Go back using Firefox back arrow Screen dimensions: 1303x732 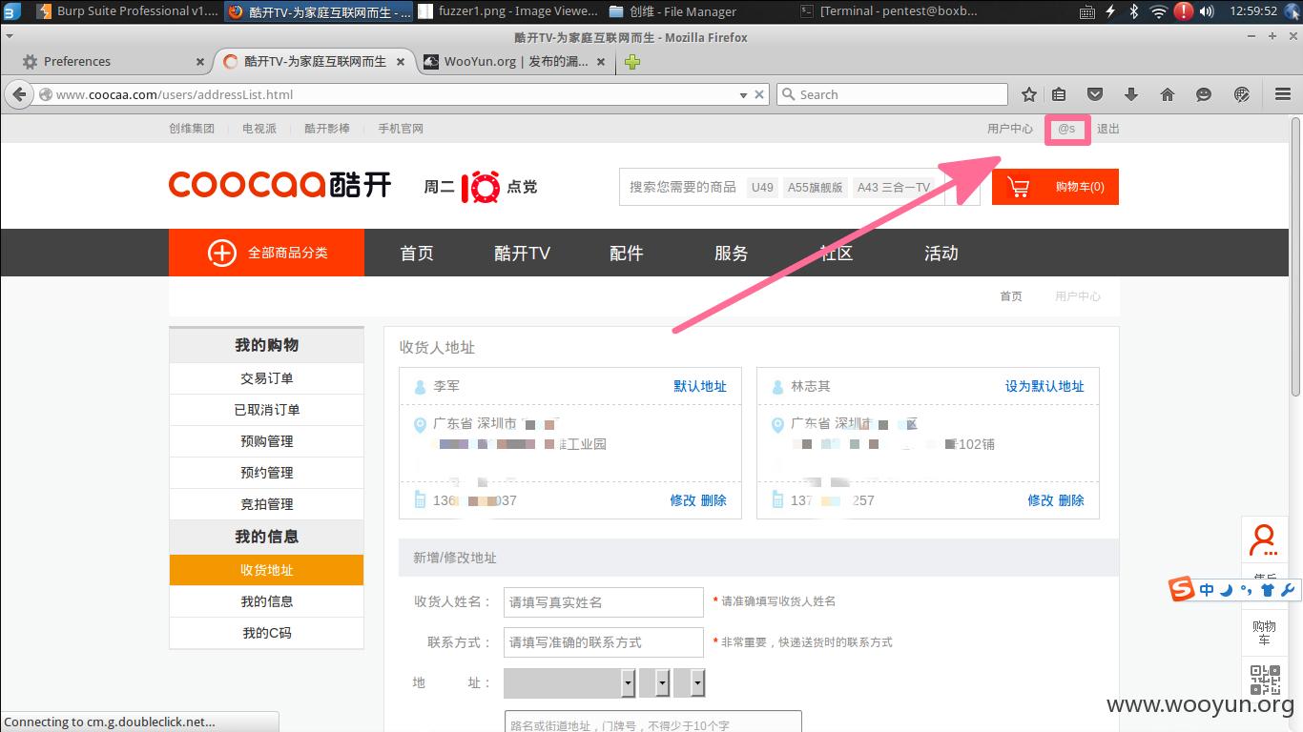click(19, 94)
